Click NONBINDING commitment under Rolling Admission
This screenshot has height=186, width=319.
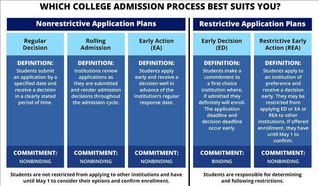(96, 161)
